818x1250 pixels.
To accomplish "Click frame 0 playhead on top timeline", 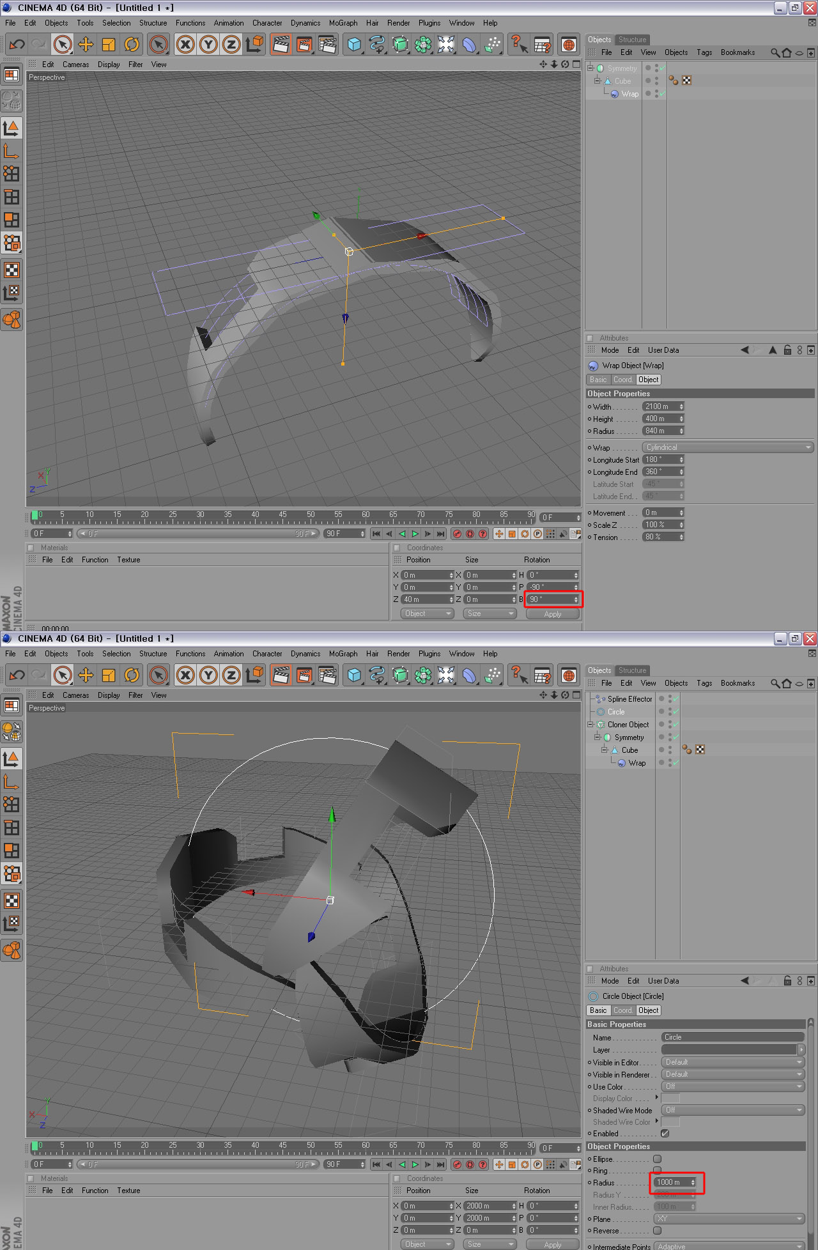I will tap(35, 515).
